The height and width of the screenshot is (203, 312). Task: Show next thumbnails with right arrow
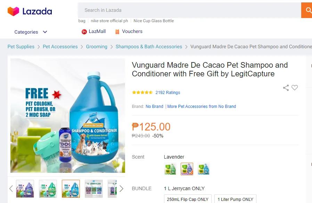coord(121,188)
